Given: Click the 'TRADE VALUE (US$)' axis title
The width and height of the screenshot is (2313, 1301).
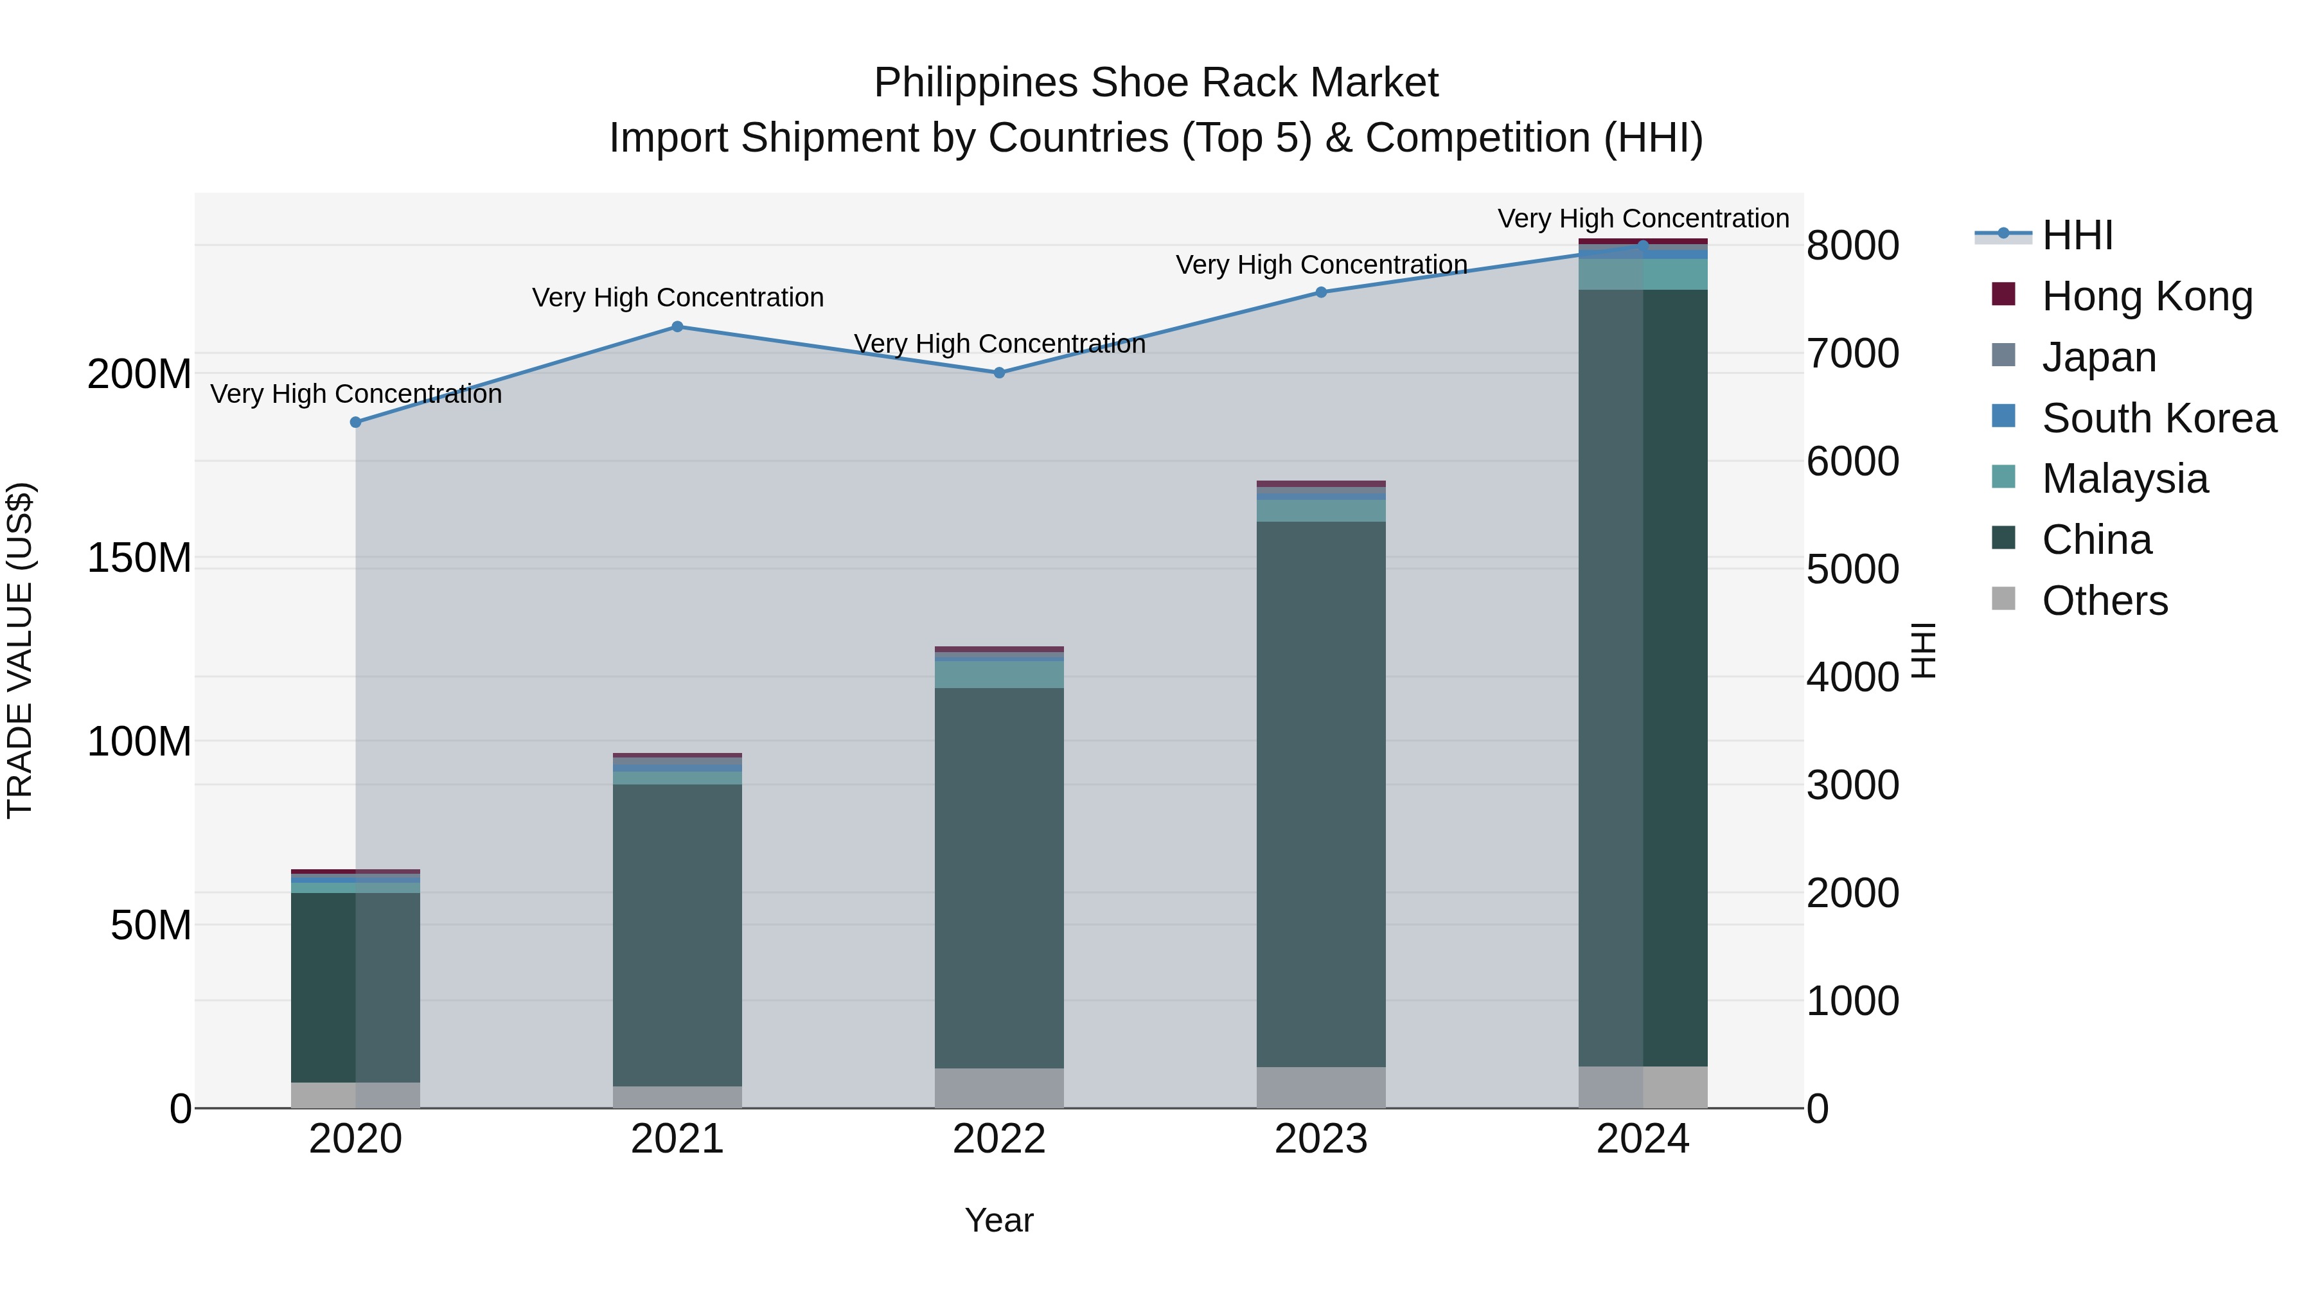Looking at the screenshot, I should pyautogui.click(x=20, y=650).
